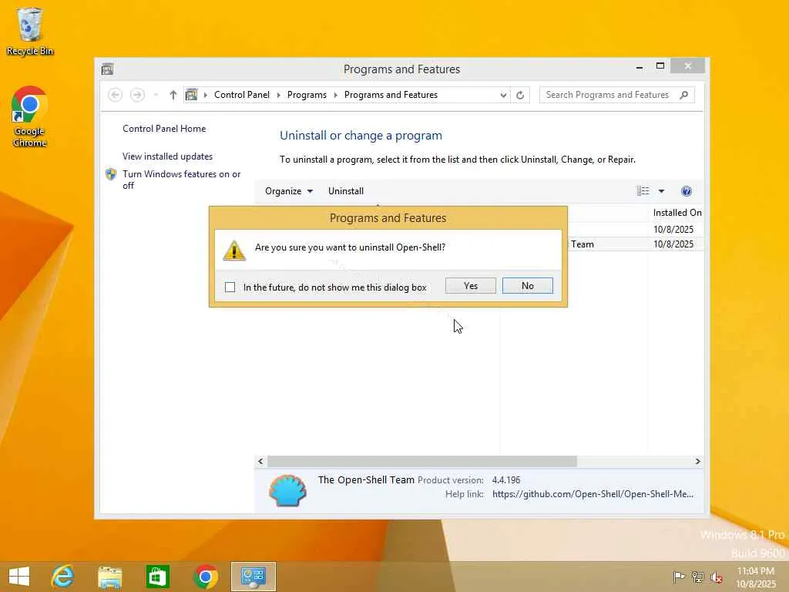Click the back navigation arrow

point(116,95)
